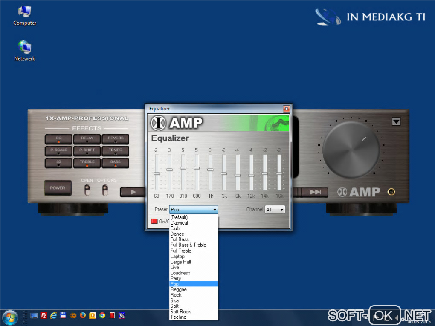This screenshot has width=435, height=326.
Task: Choose the (Default) preset
Action: pos(194,217)
